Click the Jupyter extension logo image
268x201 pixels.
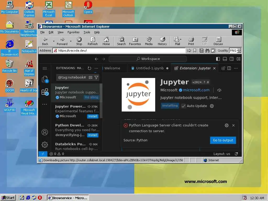click(138, 95)
